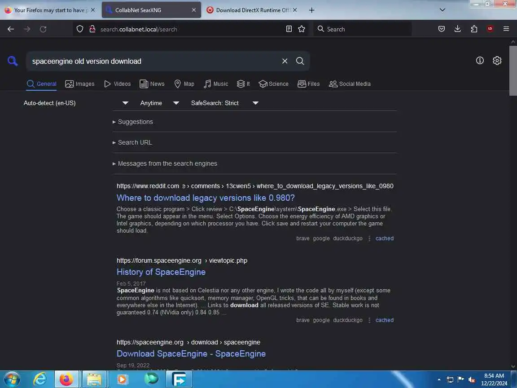Open the media player taskbar icon
The image size is (517, 388).
pyautogui.click(x=122, y=379)
